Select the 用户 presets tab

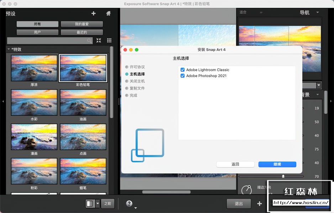pos(37,32)
